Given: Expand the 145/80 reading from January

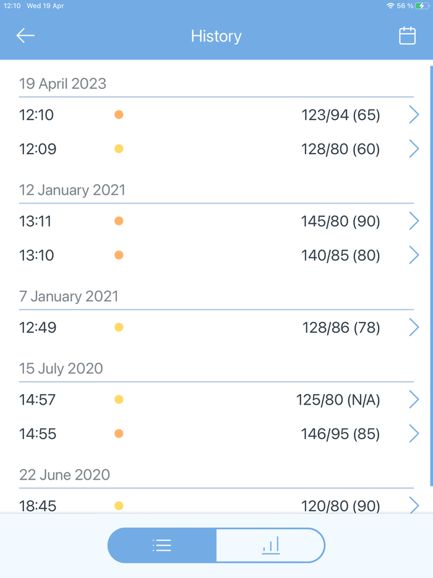Looking at the screenshot, I should tap(340, 220).
